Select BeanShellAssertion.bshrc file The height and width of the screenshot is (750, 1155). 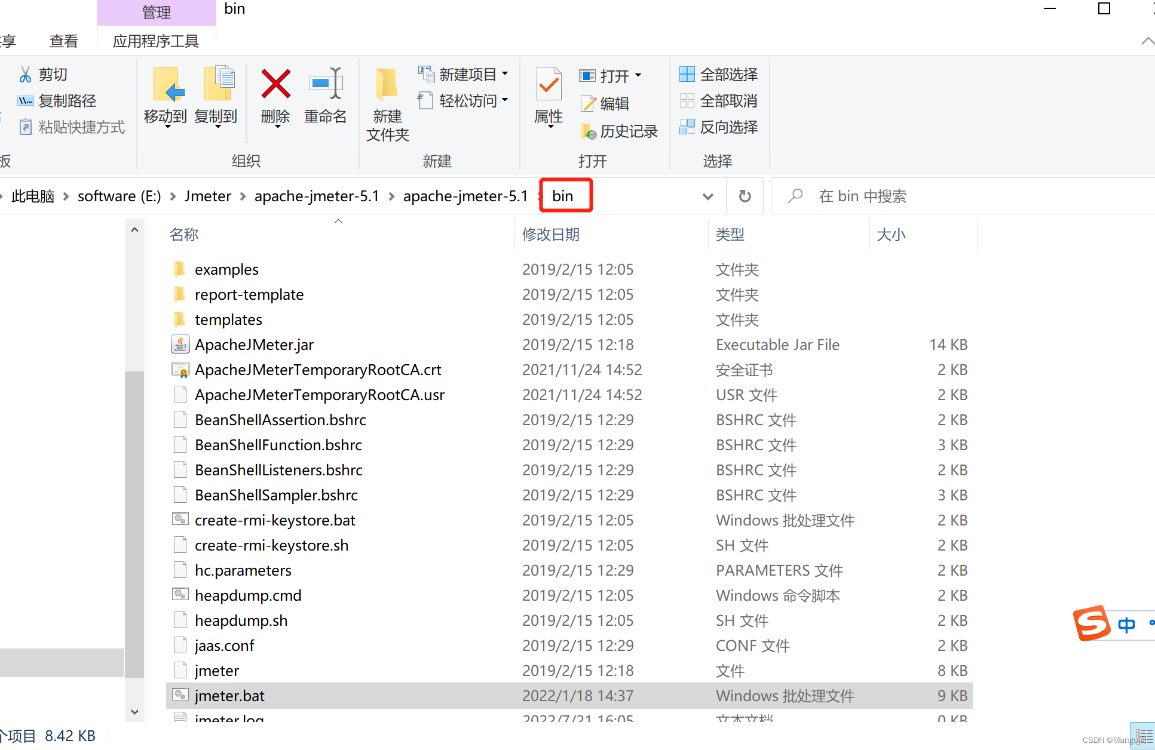point(280,420)
